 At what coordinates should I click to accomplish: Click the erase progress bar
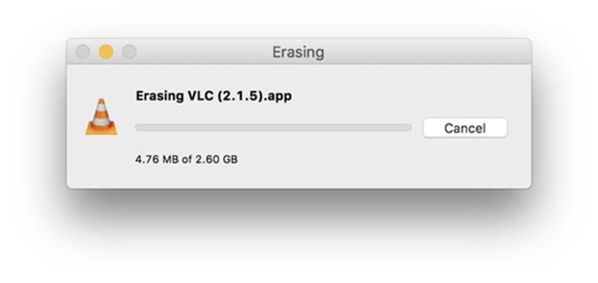(x=273, y=127)
